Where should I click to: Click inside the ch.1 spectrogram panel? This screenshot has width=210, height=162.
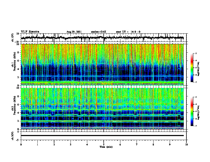pos(102,65)
